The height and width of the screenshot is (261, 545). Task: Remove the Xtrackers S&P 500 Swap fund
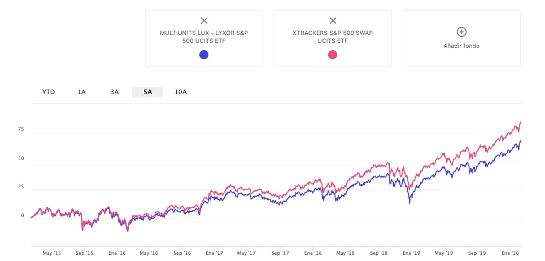pos(333,21)
